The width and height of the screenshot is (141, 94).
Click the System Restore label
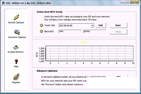coord(15,52)
